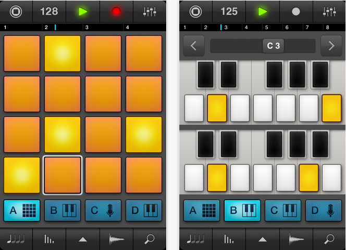Play the first white key of upper keyboard
This screenshot has width=346, height=250.
click(194, 108)
